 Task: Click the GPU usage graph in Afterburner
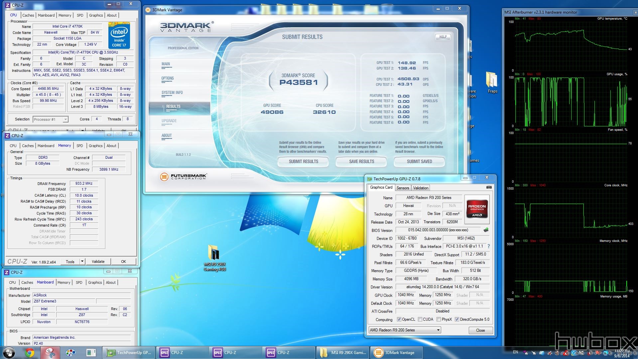coord(571,101)
